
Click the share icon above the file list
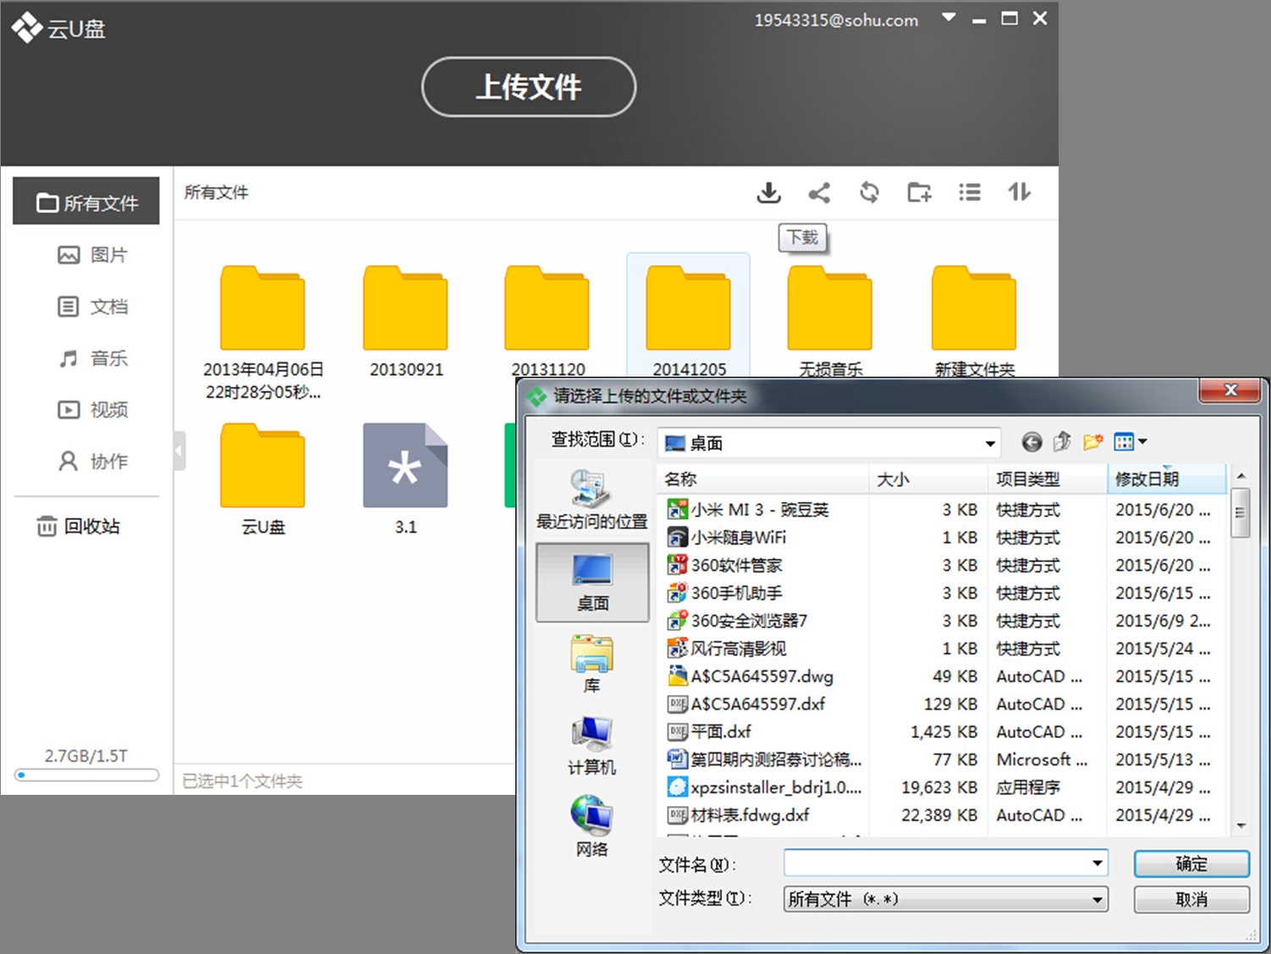click(818, 192)
